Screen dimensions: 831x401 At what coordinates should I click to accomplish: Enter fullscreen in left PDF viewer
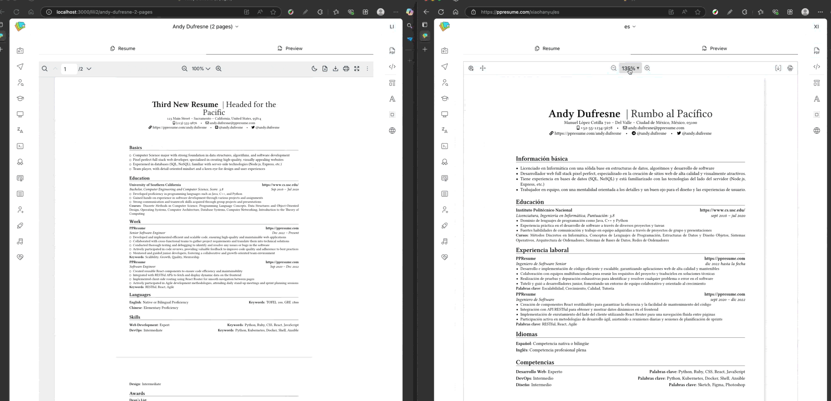(357, 68)
